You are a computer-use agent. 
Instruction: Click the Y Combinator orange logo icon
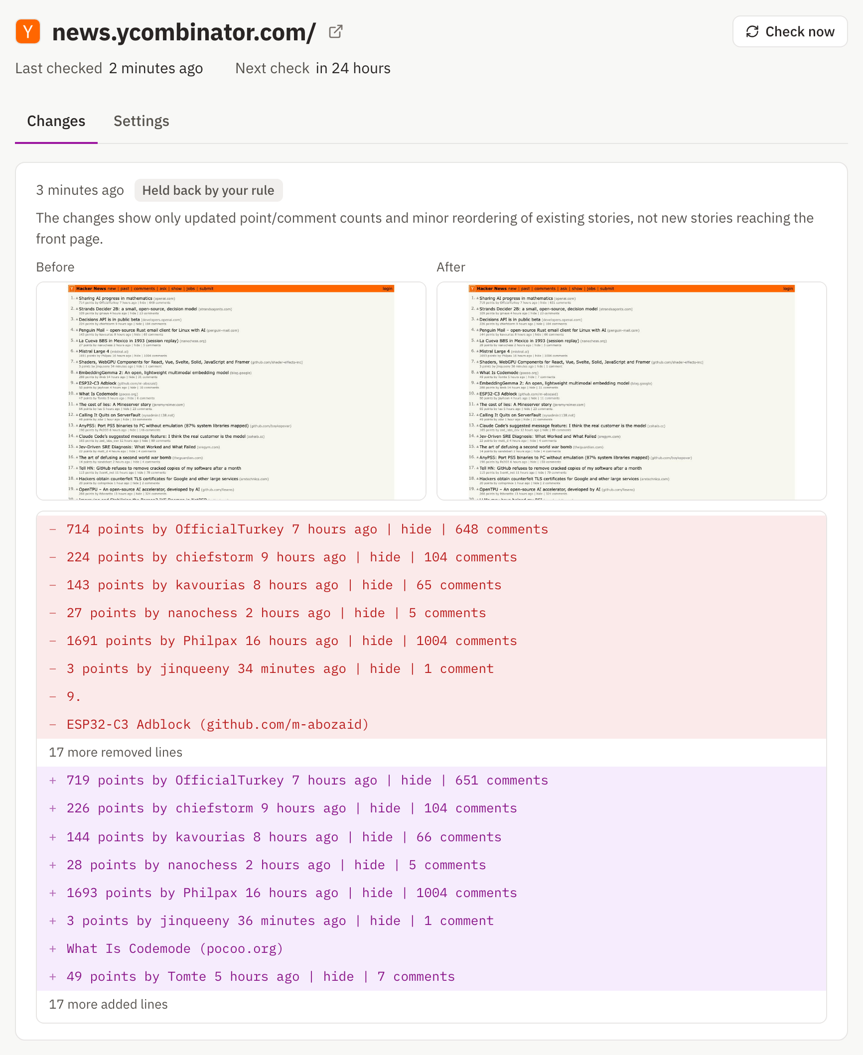pos(28,31)
